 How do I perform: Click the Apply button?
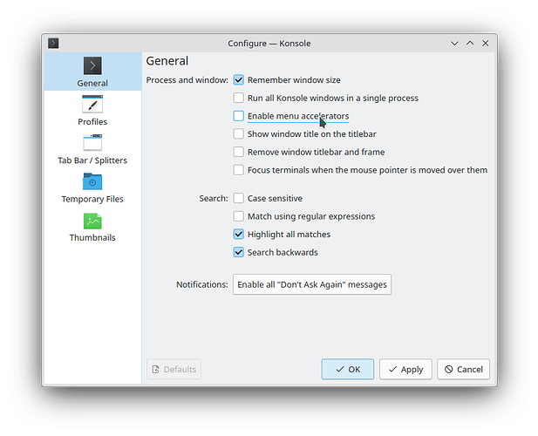click(x=405, y=369)
